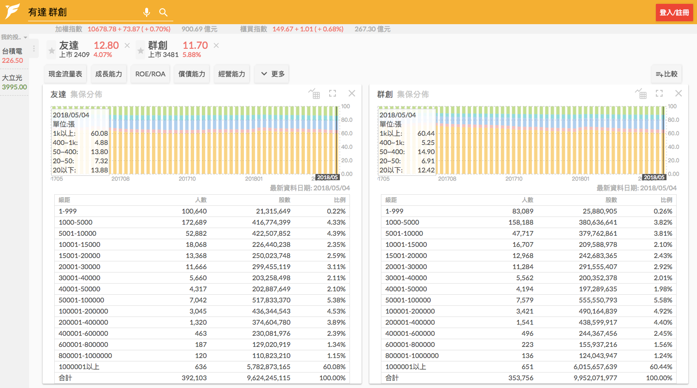Click 友達 table 比例 column header
The image size is (697, 388).
click(340, 200)
